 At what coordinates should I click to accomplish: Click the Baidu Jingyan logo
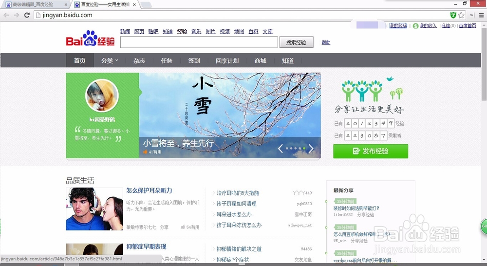pos(90,38)
